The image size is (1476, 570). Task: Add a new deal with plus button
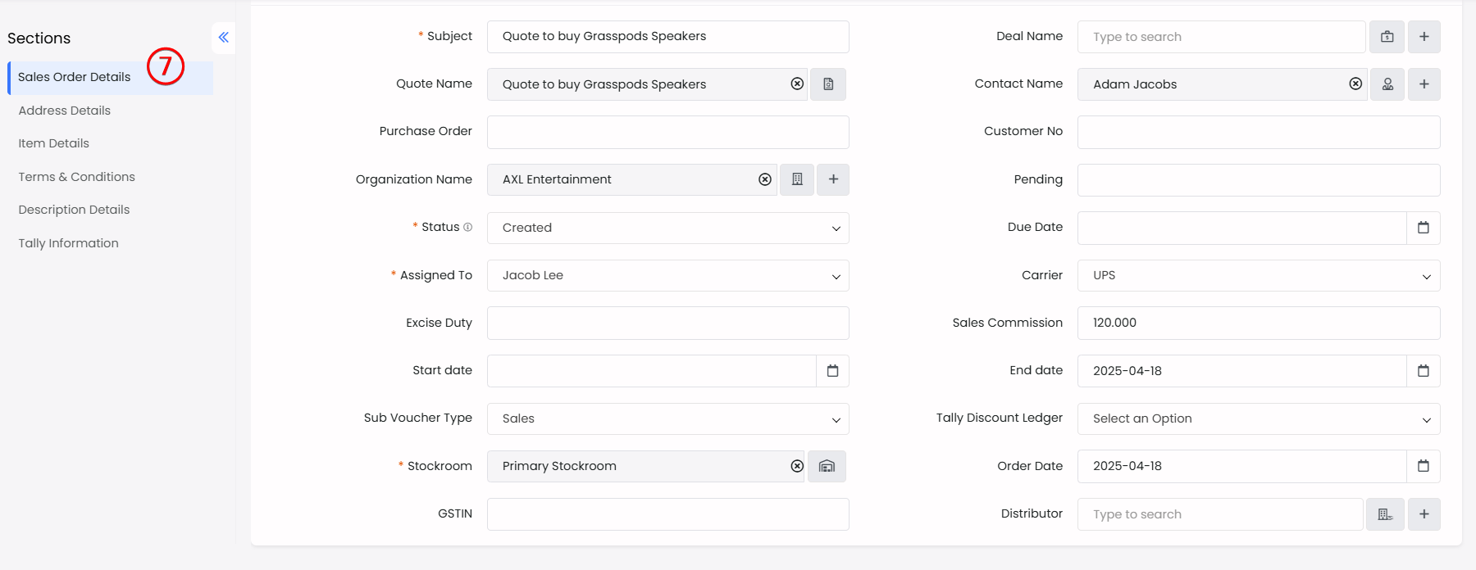[1424, 37]
